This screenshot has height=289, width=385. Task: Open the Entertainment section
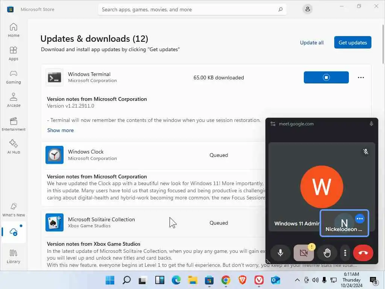pyautogui.click(x=14, y=123)
